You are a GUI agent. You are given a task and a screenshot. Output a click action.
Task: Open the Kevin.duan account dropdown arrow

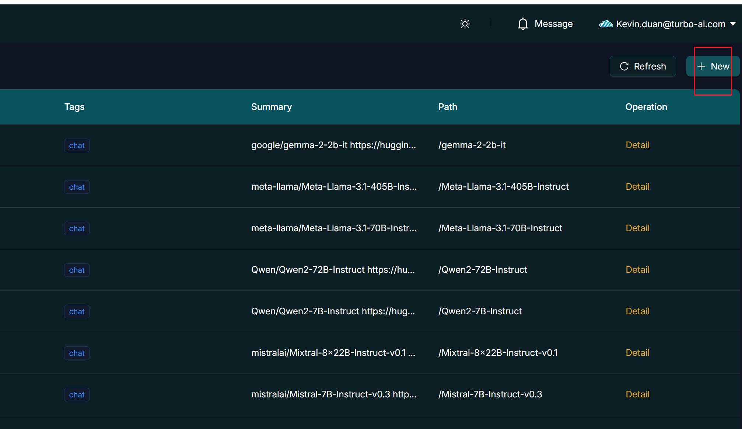(733, 24)
